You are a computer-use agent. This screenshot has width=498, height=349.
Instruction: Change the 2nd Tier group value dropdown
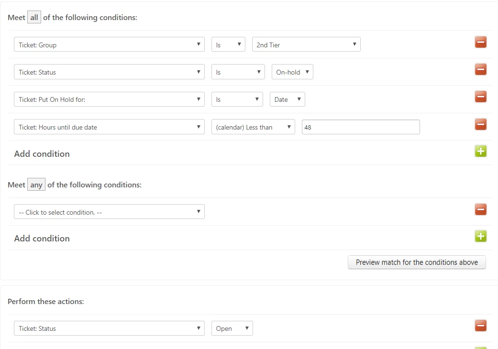pyautogui.click(x=306, y=45)
